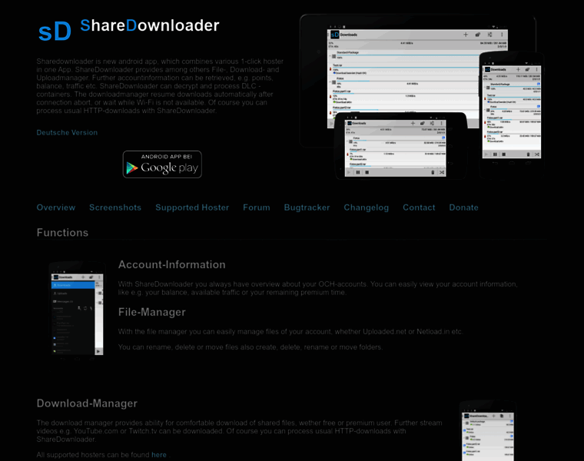The width and height of the screenshot is (584, 461).
Task: Open the Donate page
Action: tap(463, 207)
